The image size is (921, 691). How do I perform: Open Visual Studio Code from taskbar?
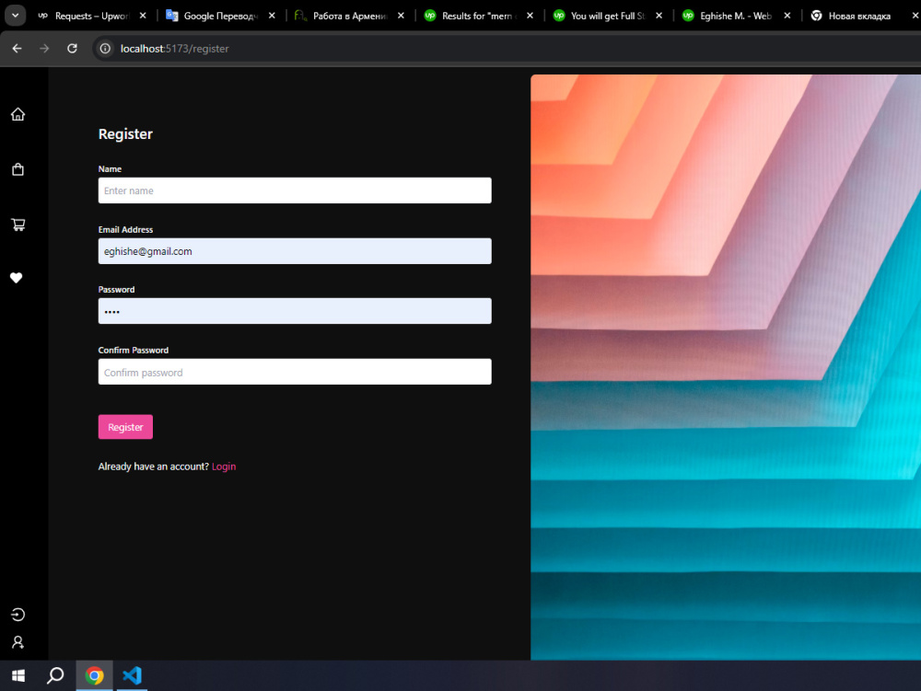pos(132,675)
